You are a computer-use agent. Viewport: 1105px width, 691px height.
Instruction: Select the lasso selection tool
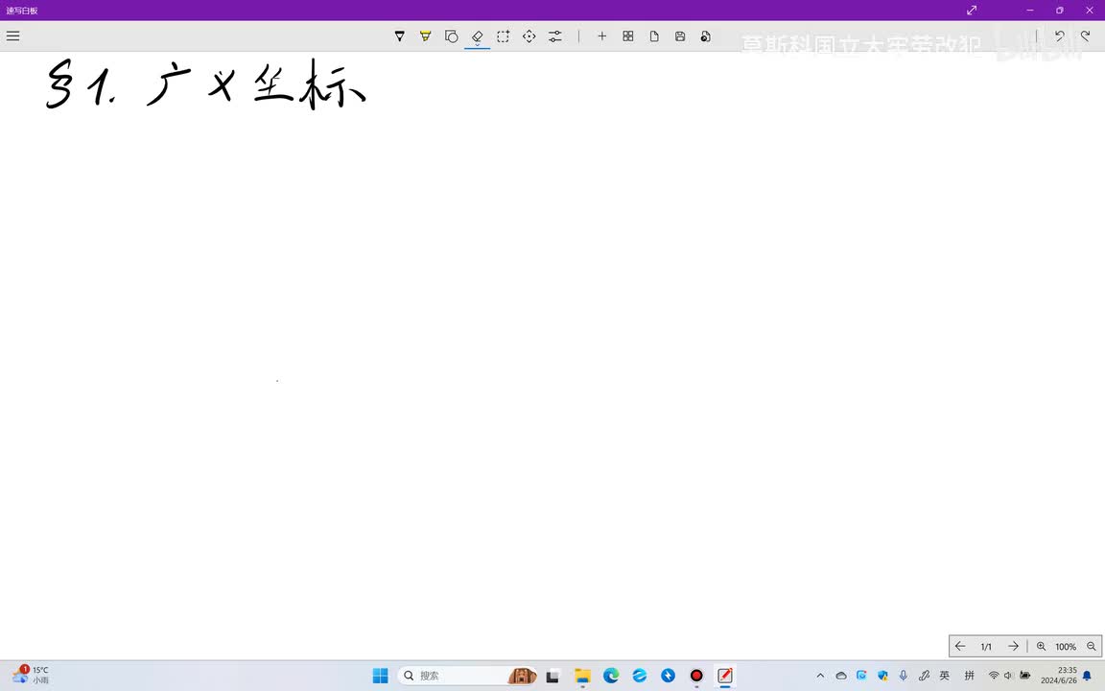point(504,36)
